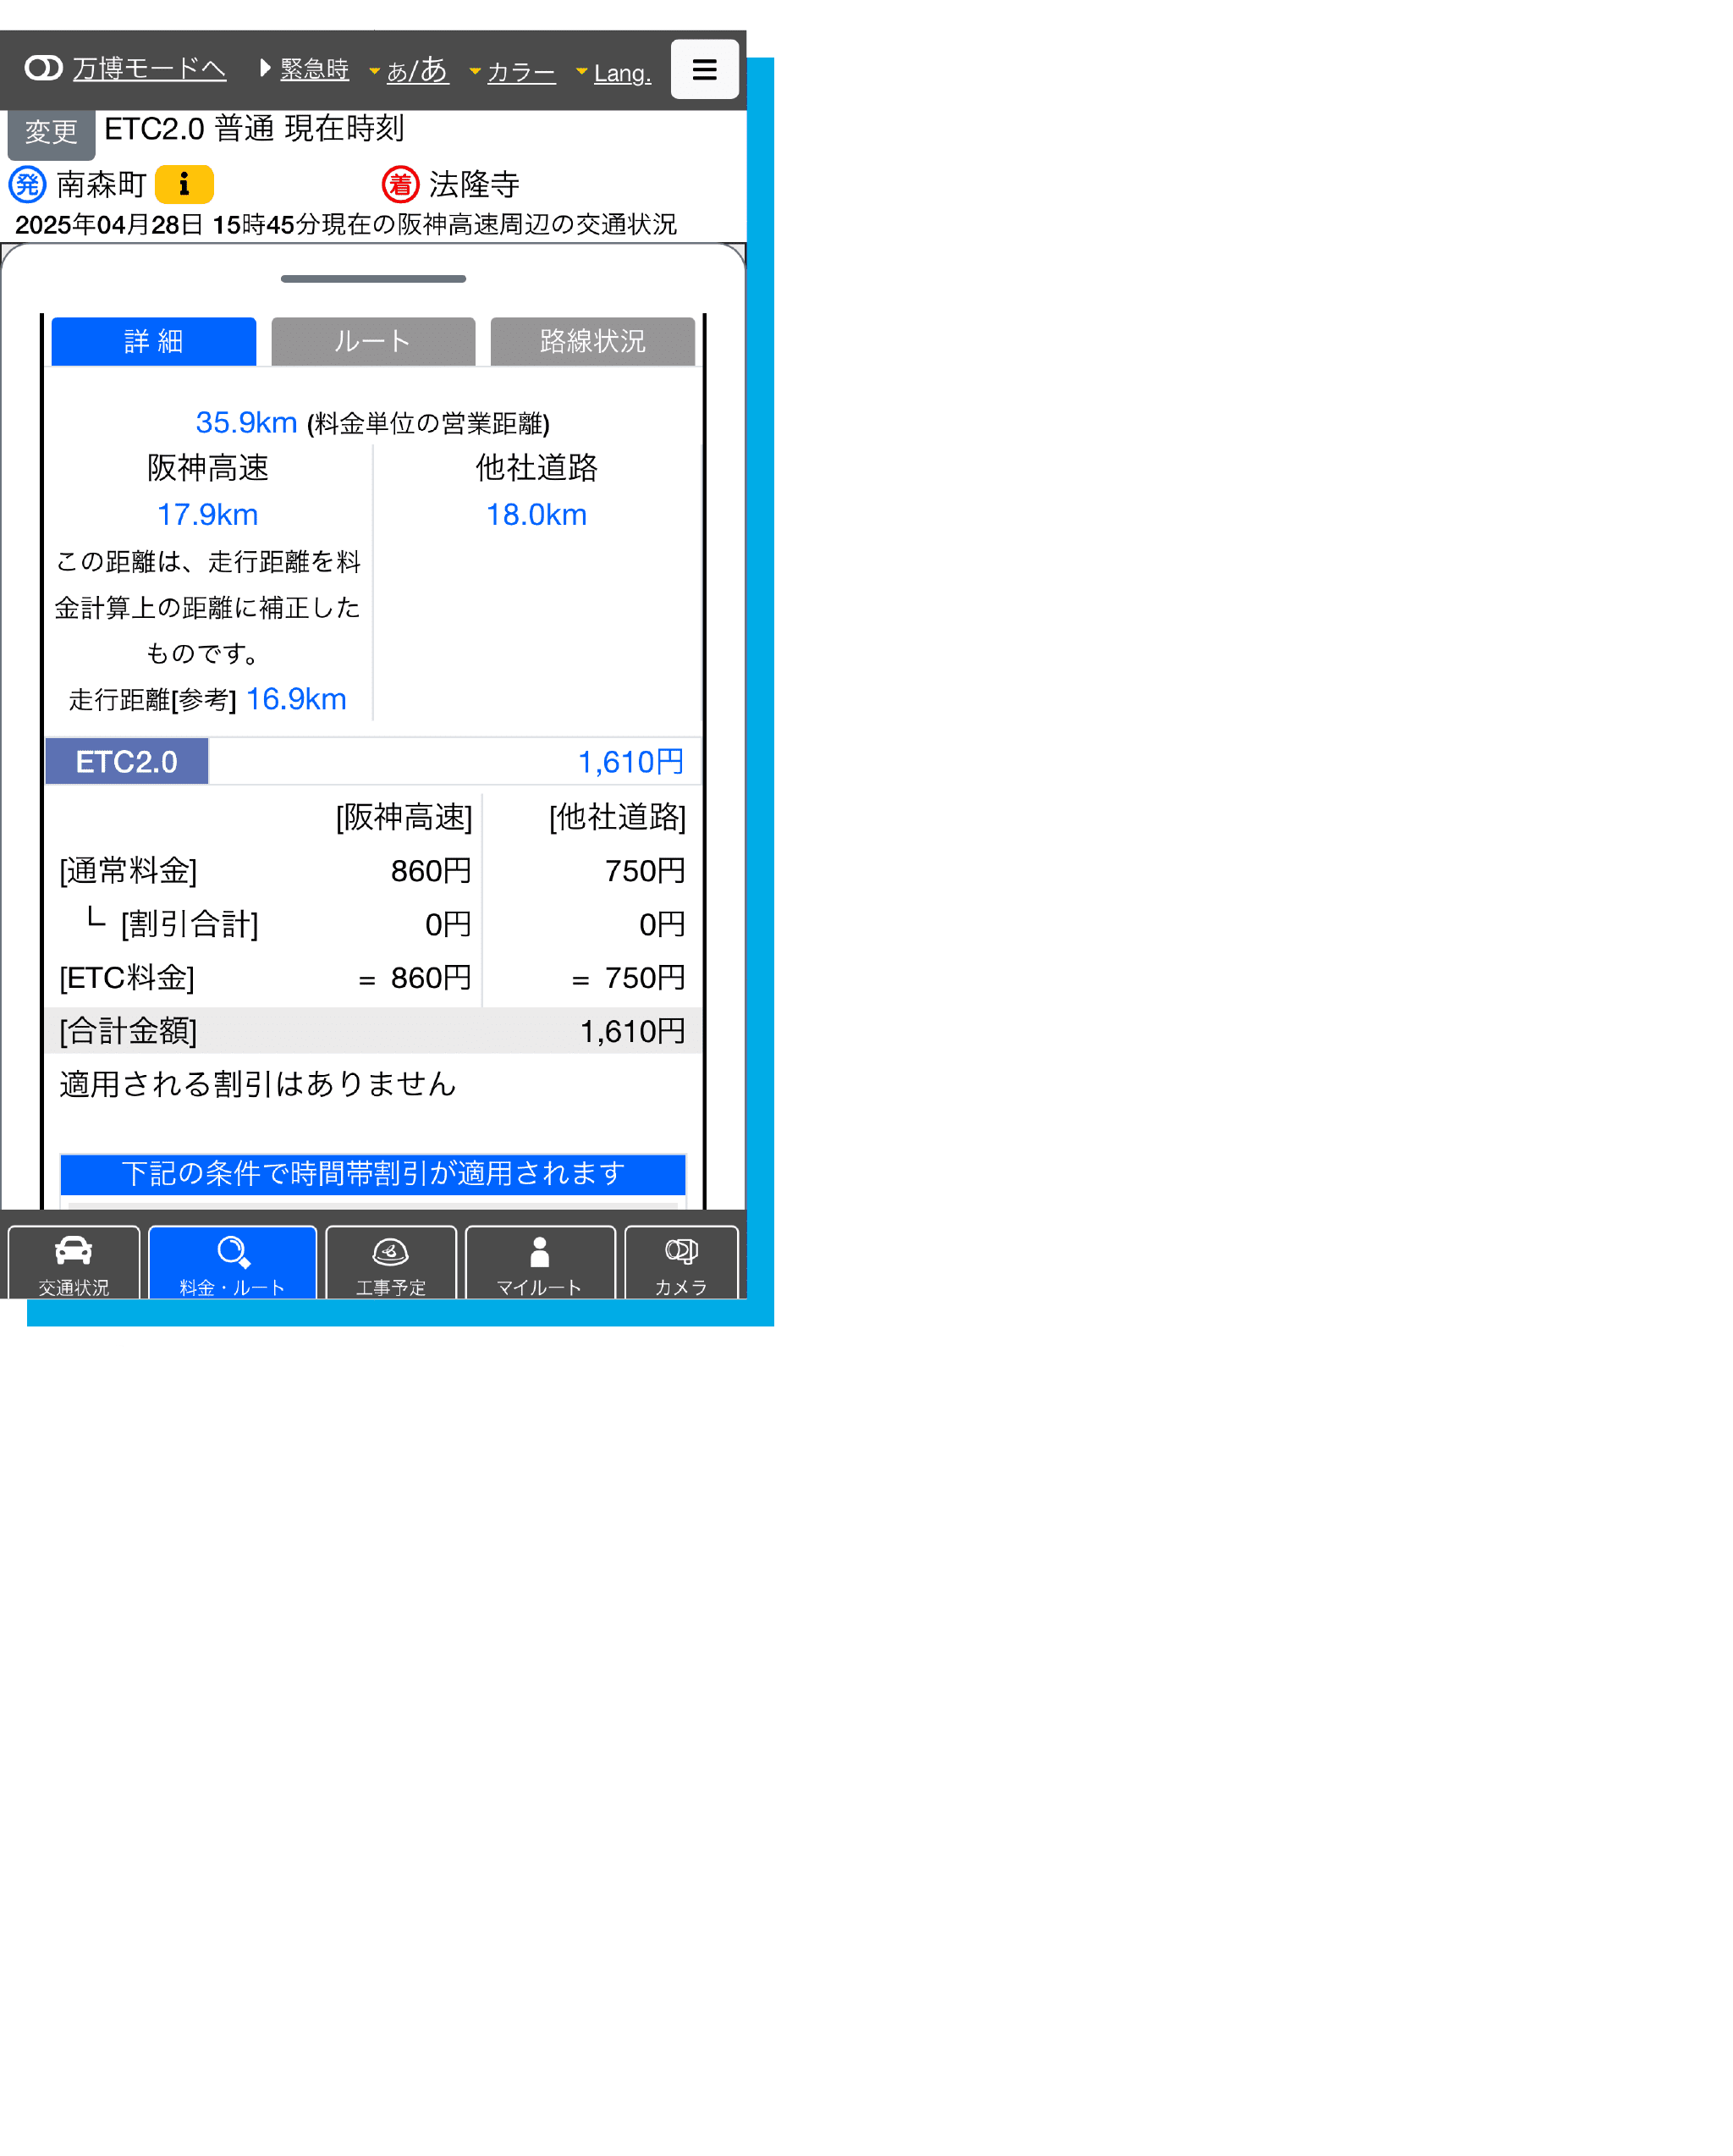The width and height of the screenshot is (1733, 2156).
Task: Open the 工事予定 helmet icon tab
Action: pos(391,1263)
